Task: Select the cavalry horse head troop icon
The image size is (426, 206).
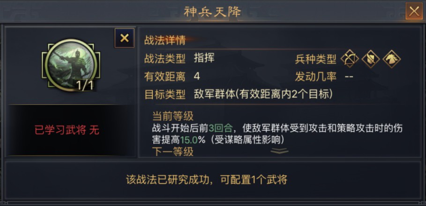Action: pos(391,59)
